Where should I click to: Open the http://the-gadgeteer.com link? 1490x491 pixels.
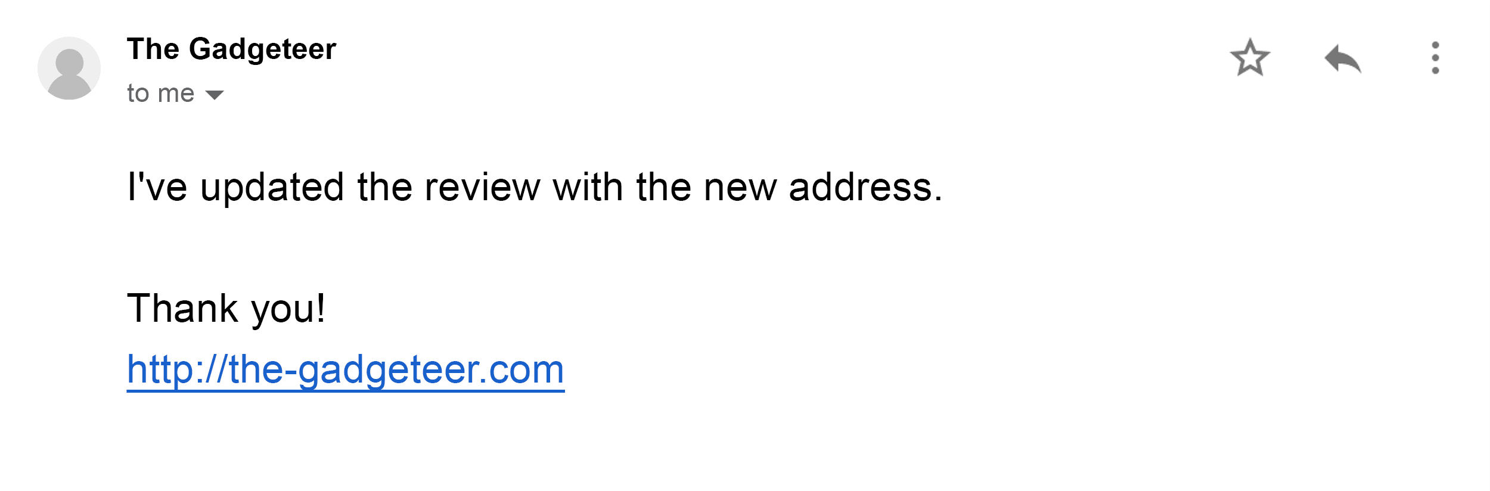[x=346, y=369]
